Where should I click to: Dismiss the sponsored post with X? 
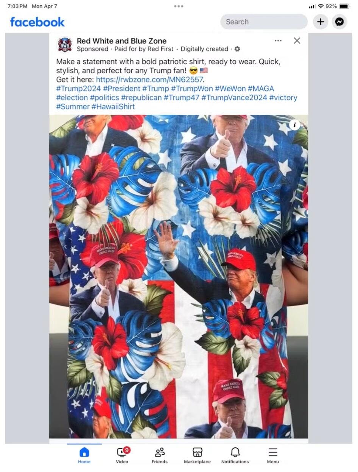(297, 41)
